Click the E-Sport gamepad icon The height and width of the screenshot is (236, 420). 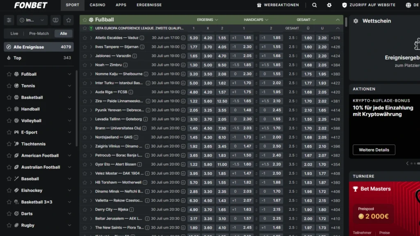[x=16, y=132]
